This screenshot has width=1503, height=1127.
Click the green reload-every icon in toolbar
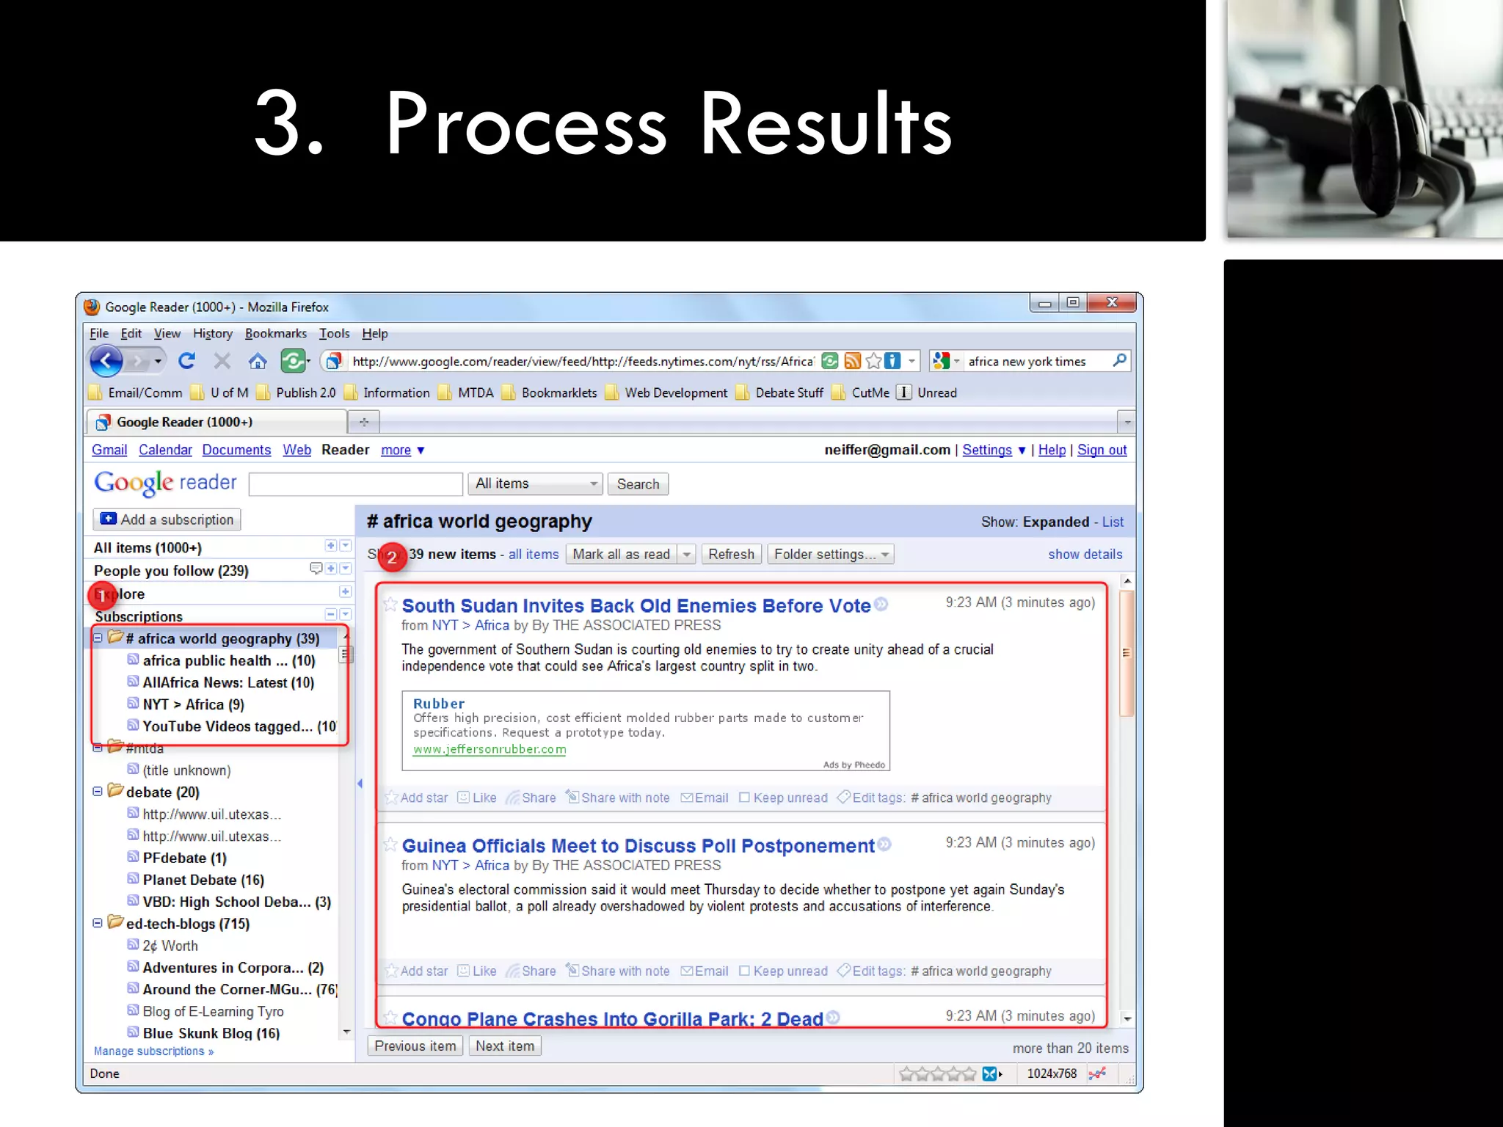[x=293, y=361]
